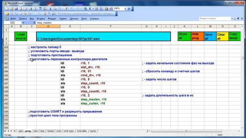The image size is (246, 138).
Task: Open the Сервис menu
Action: pyautogui.click(x=63, y=19)
